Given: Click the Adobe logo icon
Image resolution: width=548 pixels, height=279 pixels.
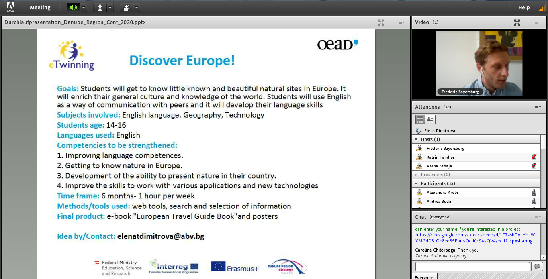Looking at the screenshot, I should coord(10,7).
